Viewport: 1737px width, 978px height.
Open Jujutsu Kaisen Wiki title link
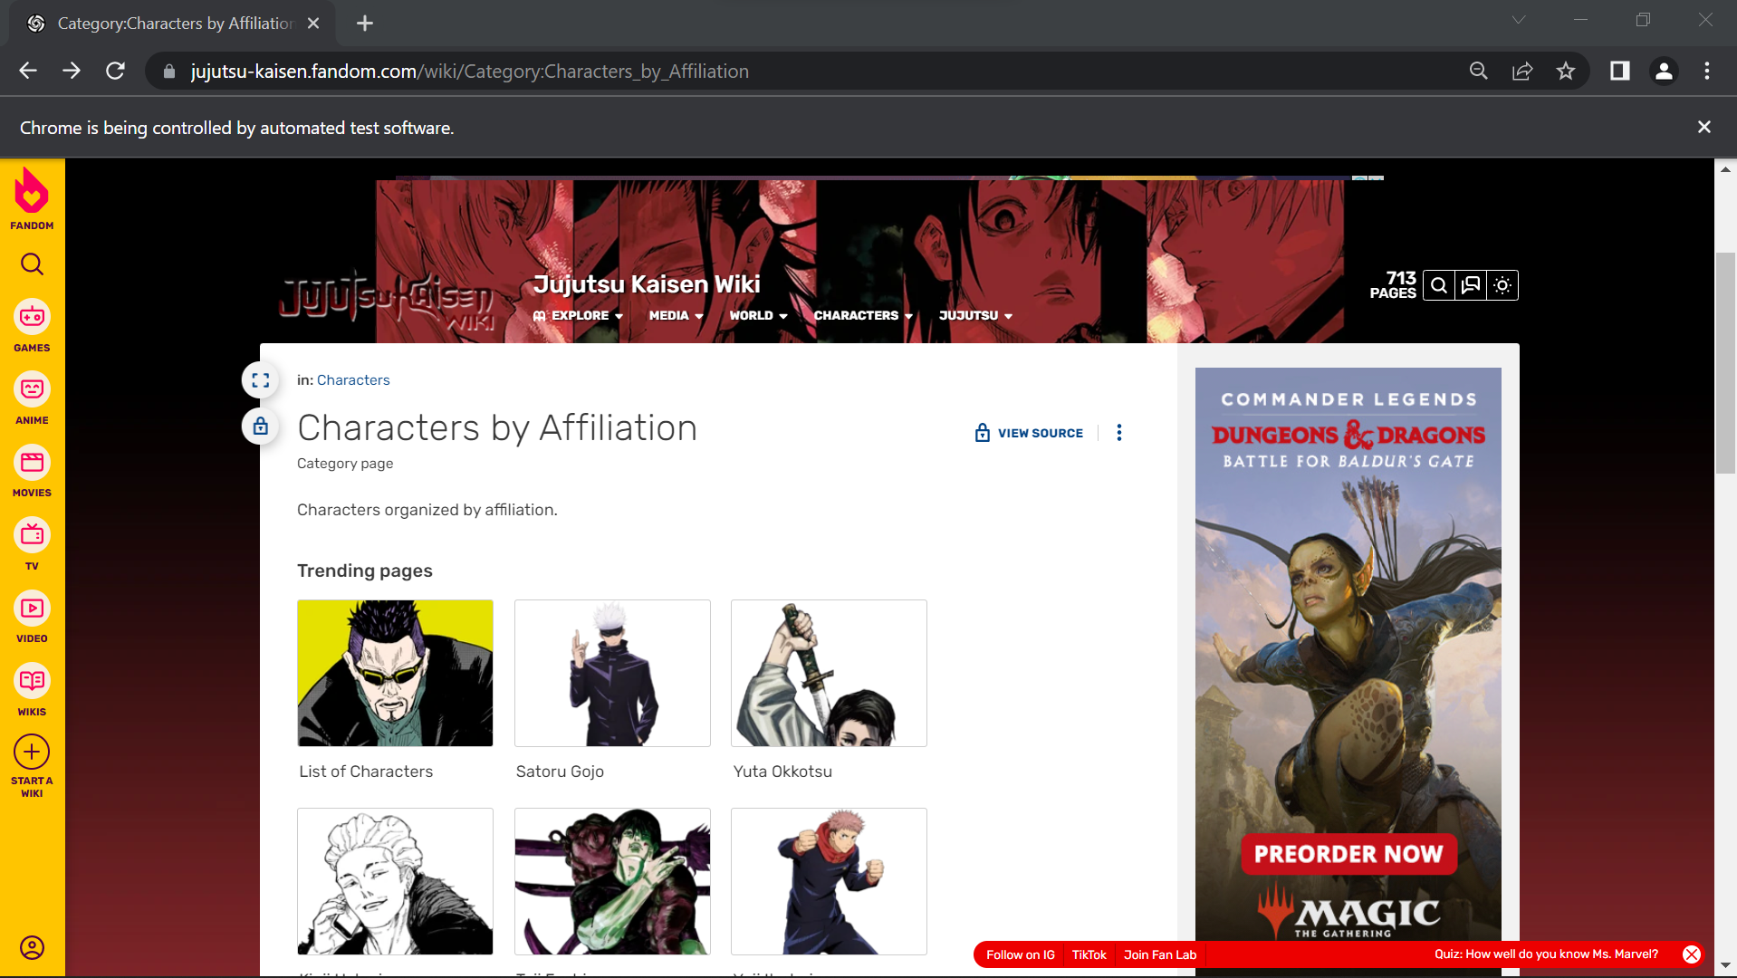pos(647,284)
